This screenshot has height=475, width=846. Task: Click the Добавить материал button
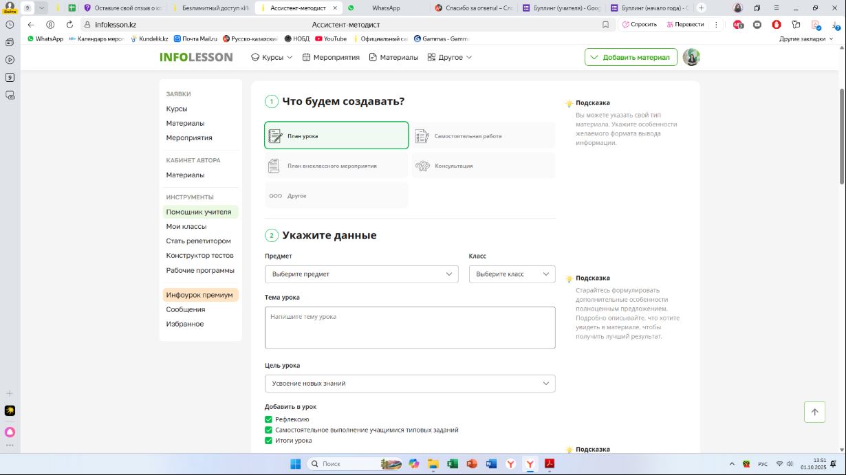(x=631, y=57)
